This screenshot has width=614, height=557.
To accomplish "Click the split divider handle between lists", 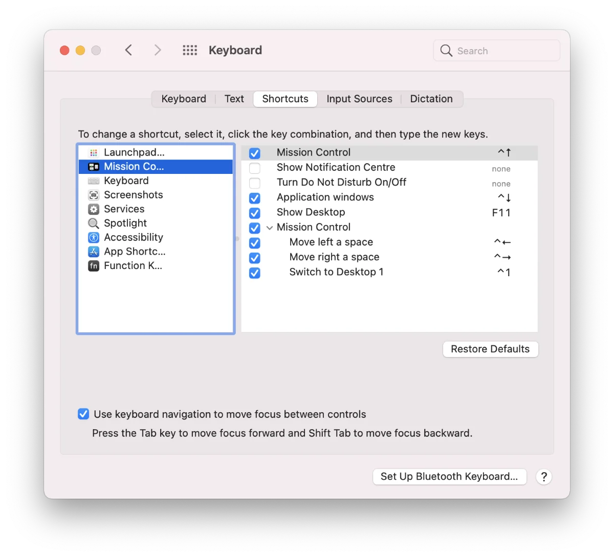I will tap(237, 239).
